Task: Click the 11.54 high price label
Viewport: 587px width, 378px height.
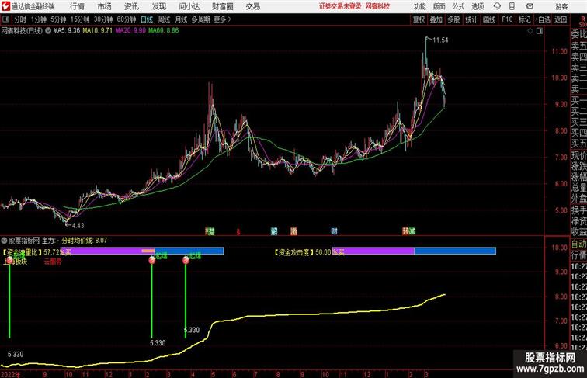Action: 440,40
